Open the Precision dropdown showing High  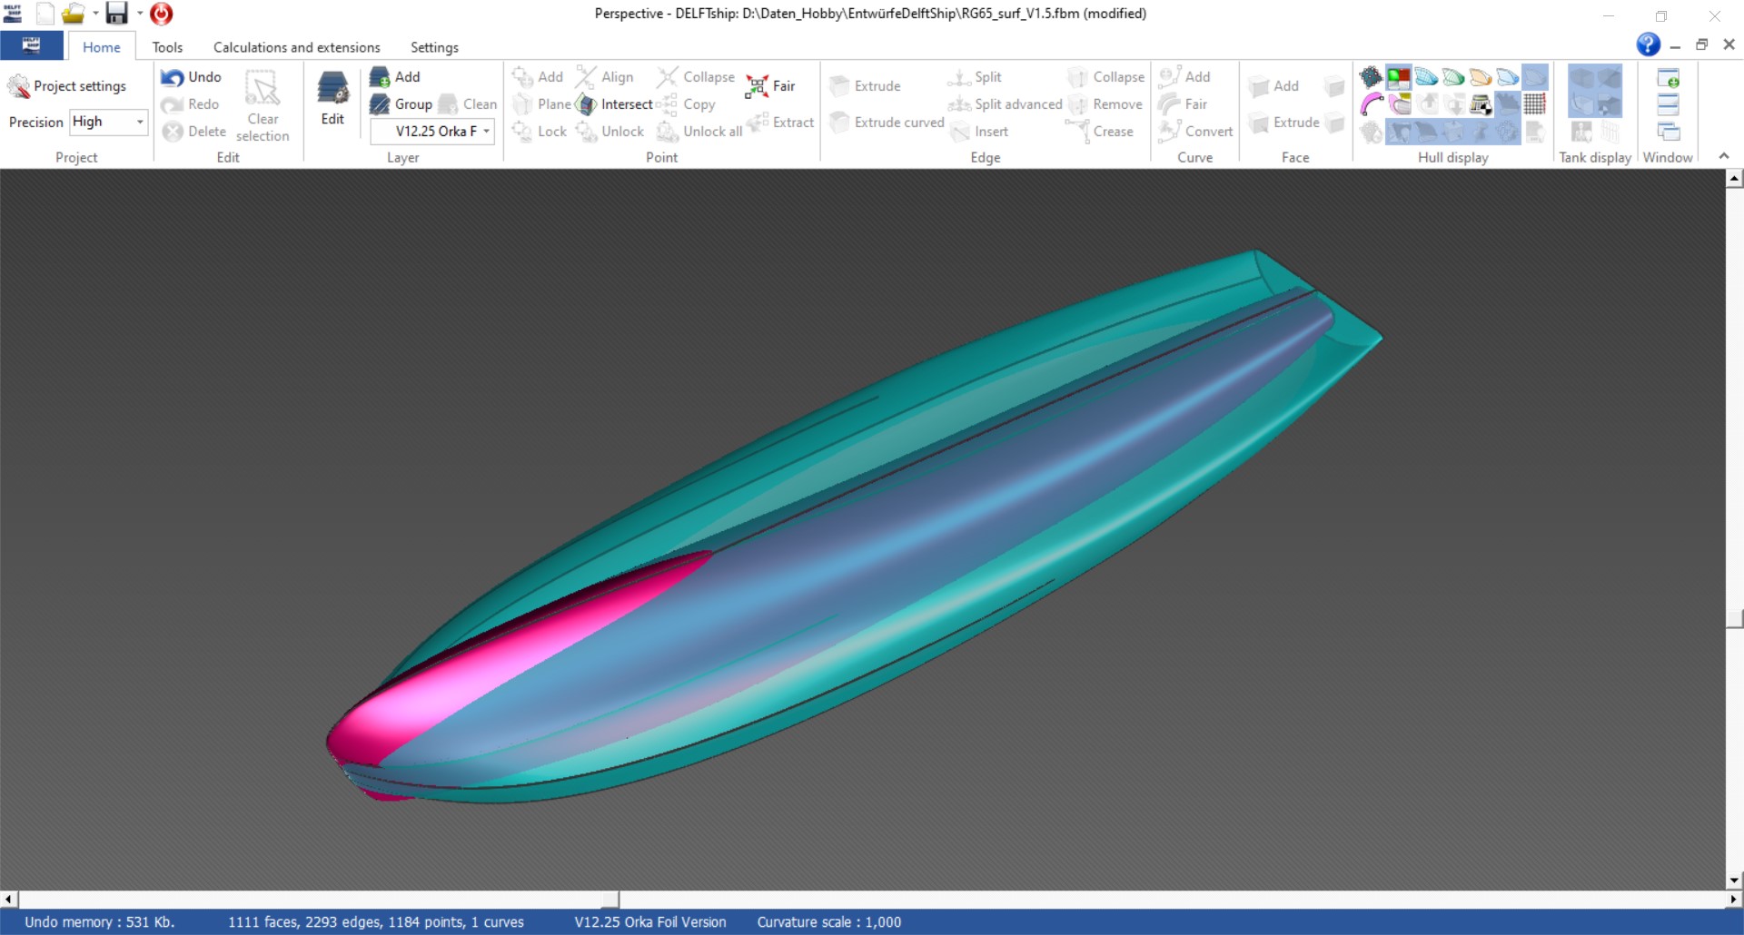[x=109, y=122]
